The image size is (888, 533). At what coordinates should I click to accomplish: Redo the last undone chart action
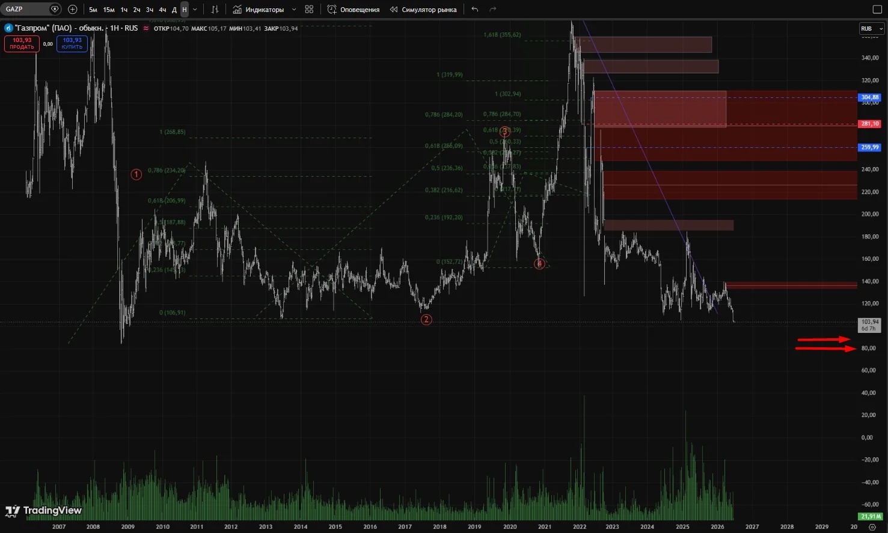tap(493, 10)
